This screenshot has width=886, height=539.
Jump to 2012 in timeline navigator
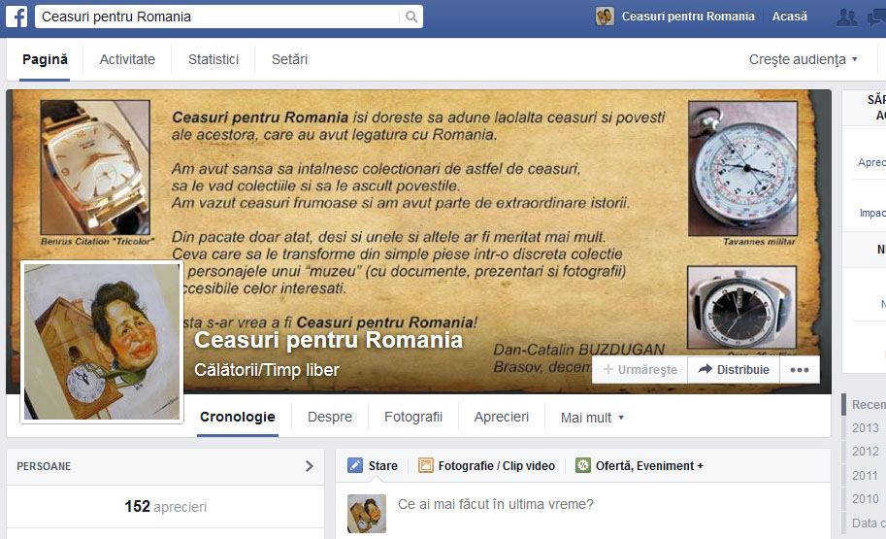pyautogui.click(x=865, y=452)
